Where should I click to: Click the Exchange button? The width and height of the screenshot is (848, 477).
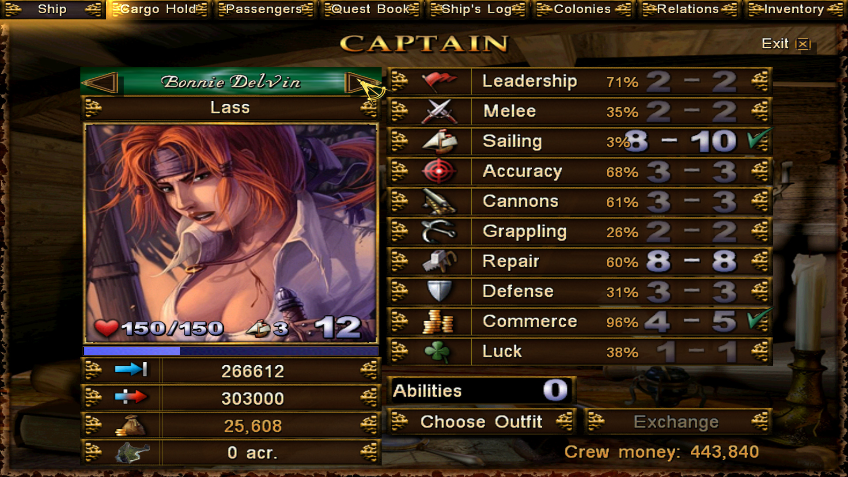(678, 422)
